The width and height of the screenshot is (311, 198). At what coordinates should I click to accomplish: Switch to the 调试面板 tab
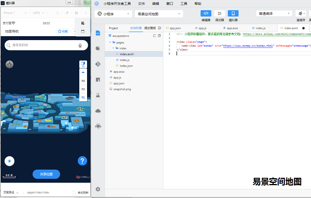(150, 28)
